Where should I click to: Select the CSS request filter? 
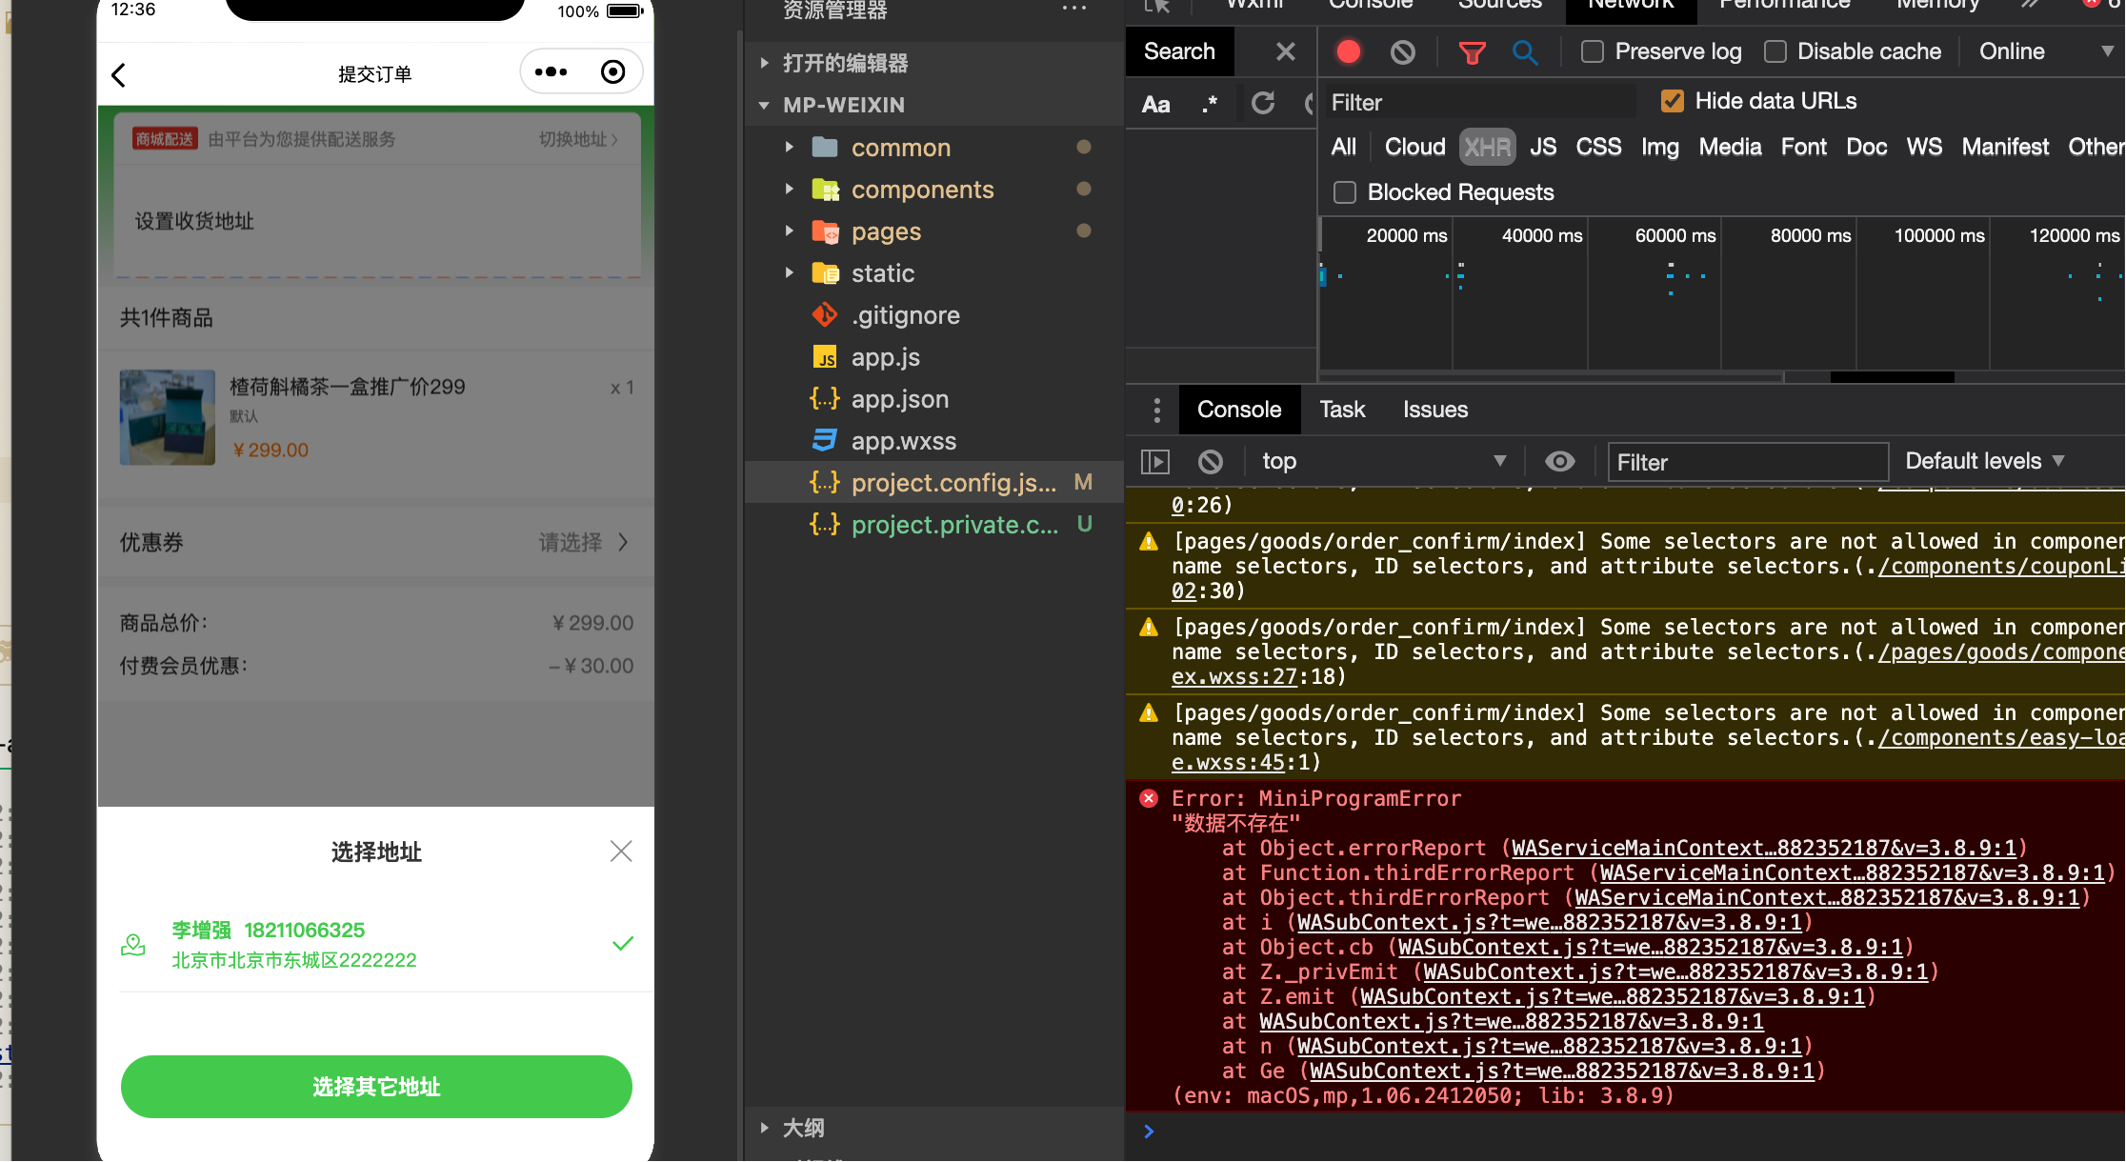(1598, 147)
